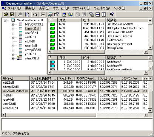The width and height of the screenshot is (154, 137).
Task: Select kernel32.dll row in module list
Action: pyautogui.click(x=75, y=108)
